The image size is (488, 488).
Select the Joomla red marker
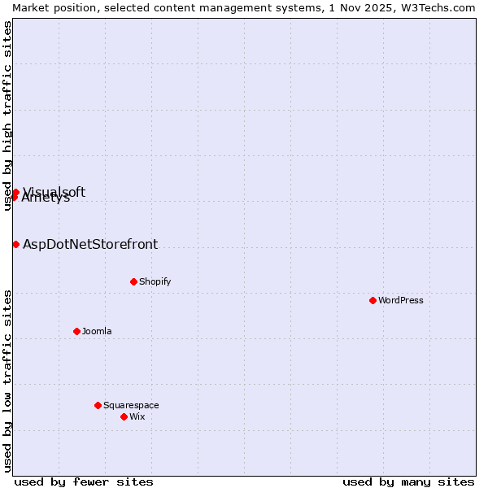(x=76, y=331)
